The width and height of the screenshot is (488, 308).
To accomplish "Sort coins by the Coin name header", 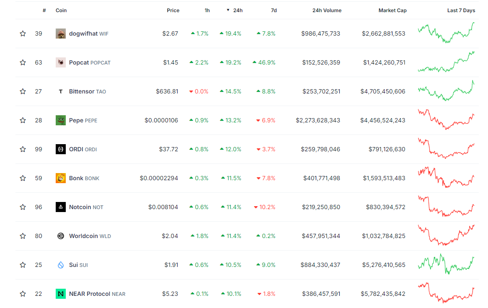I will (61, 10).
